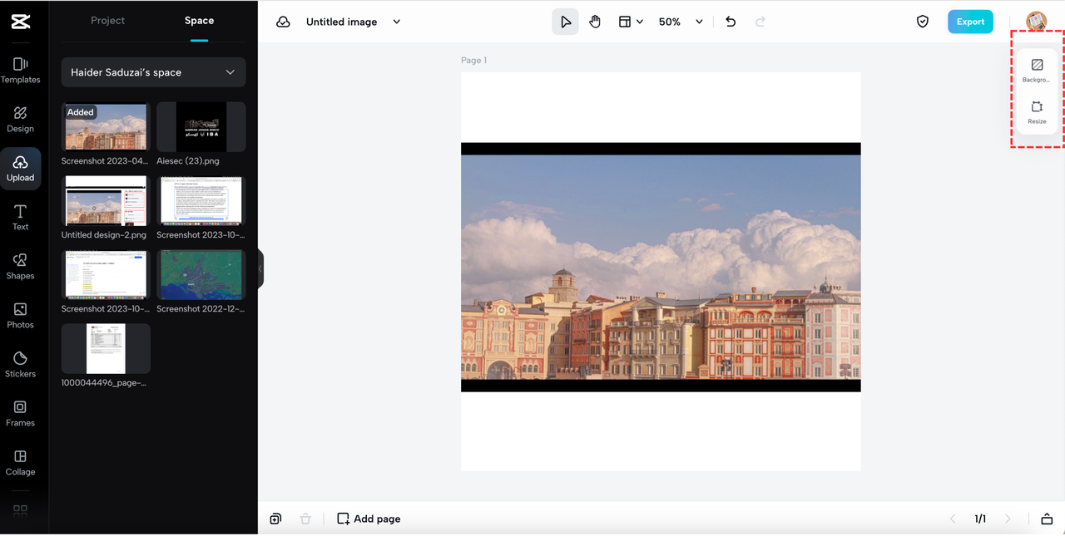This screenshot has height=536, width=1065.
Task: Click Add page button
Action: point(369,519)
